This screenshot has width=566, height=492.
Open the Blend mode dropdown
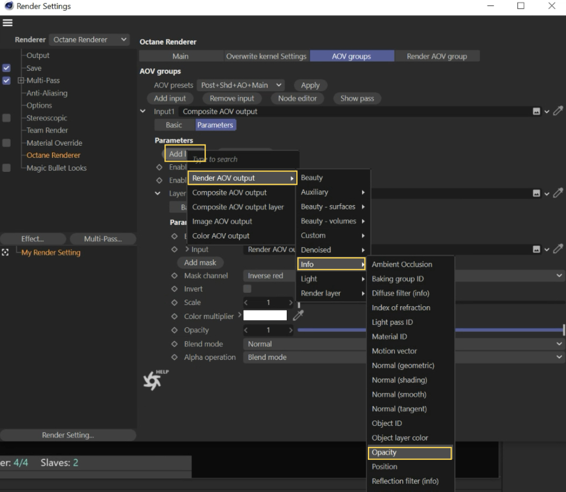403,344
